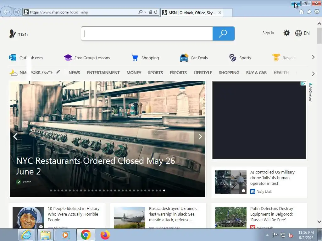Click the AdChoices label
Viewport: 322px width, 241px height.
coord(310,92)
